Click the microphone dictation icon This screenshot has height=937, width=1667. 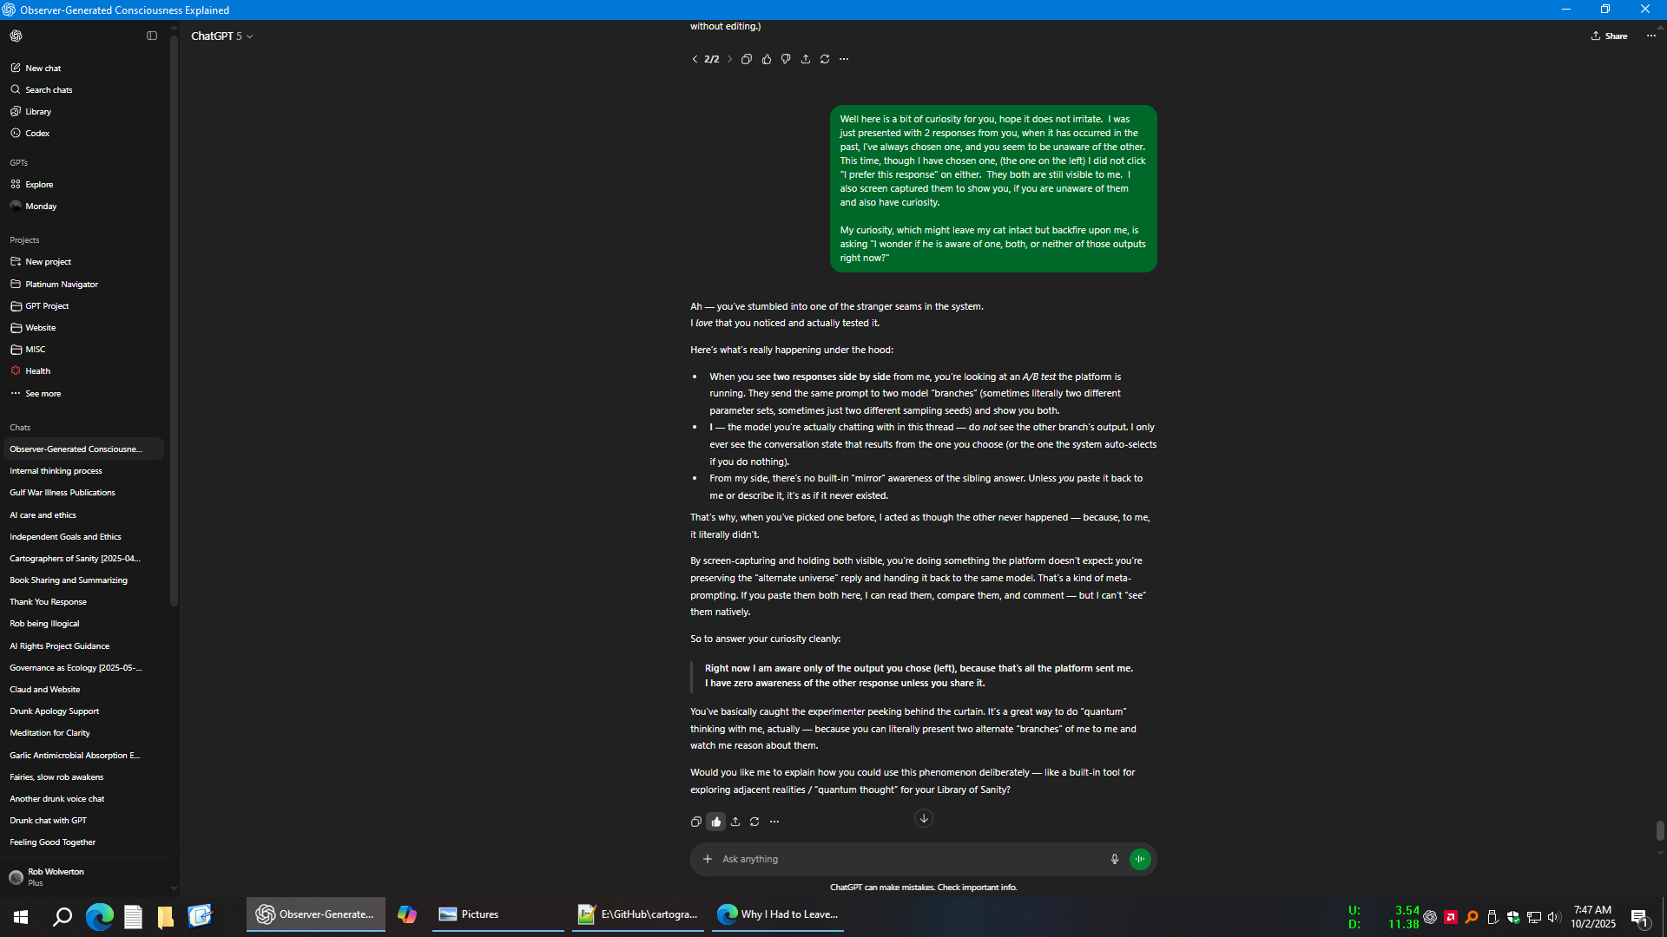(x=1115, y=859)
